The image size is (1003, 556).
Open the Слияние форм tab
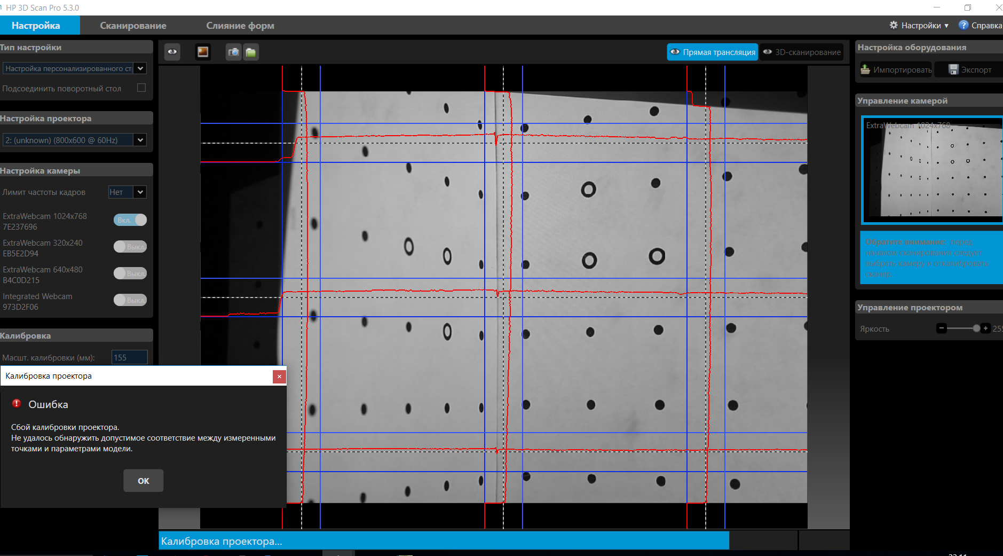[240, 26]
